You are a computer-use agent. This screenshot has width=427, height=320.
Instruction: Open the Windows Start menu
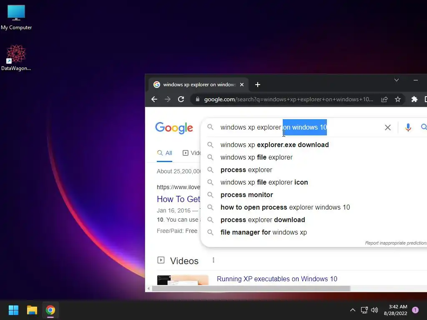point(13,310)
